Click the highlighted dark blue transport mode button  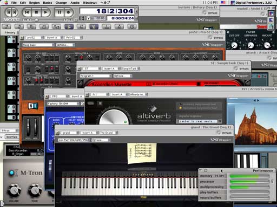pyautogui.click(x=69, y=27)
